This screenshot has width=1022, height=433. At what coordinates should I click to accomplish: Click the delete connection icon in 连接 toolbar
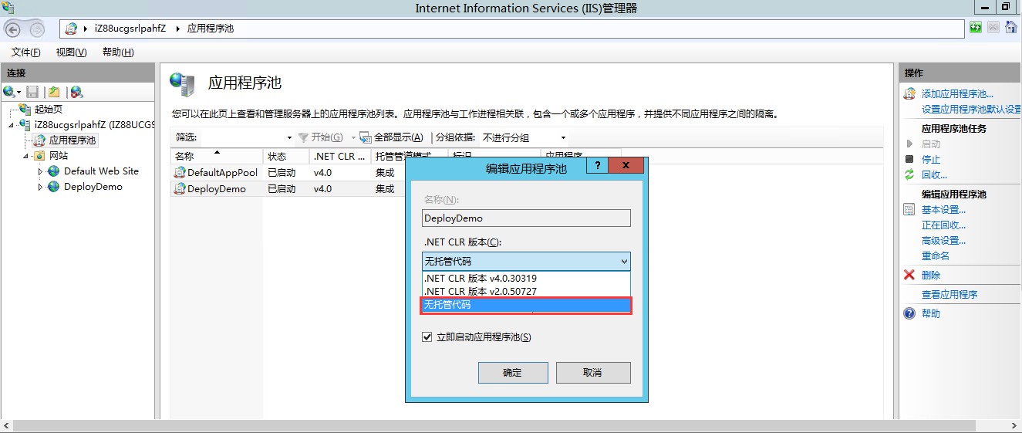pyautogui.click(x=76, y=92)
